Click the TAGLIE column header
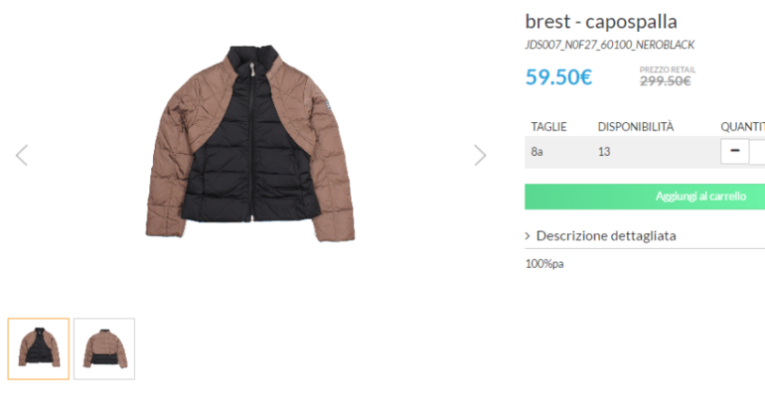765x402 pixels. click(x=548, y=127)
